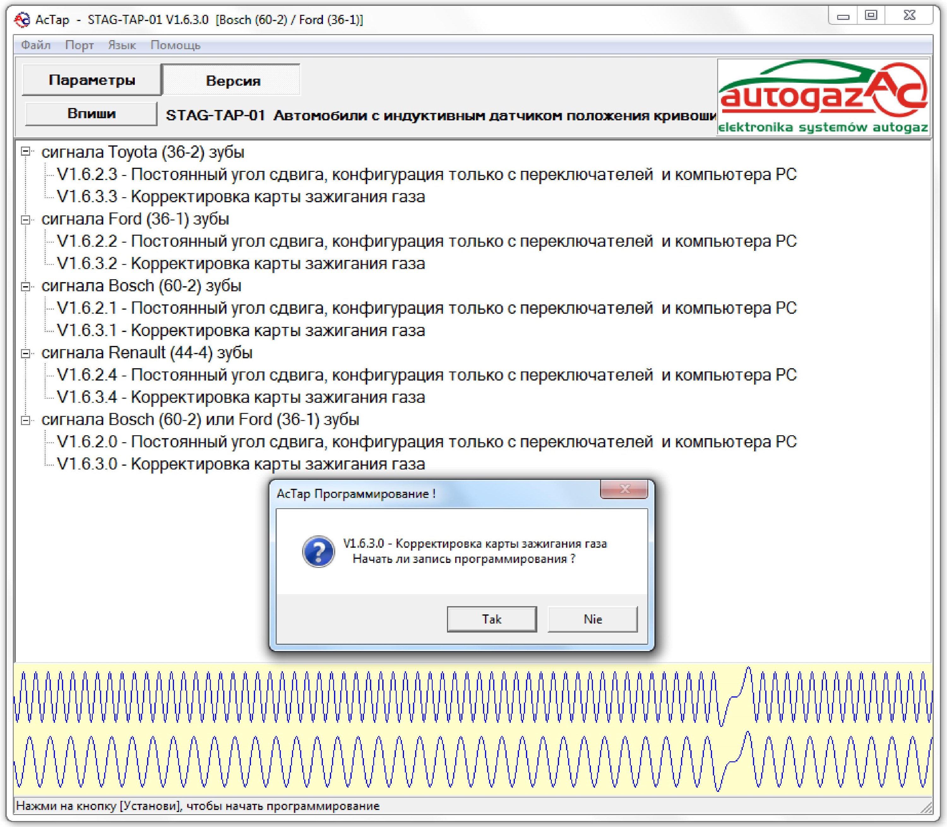Select V1.6.3.2 Корректировка карты зажигания газа

[x=241, y=263]
